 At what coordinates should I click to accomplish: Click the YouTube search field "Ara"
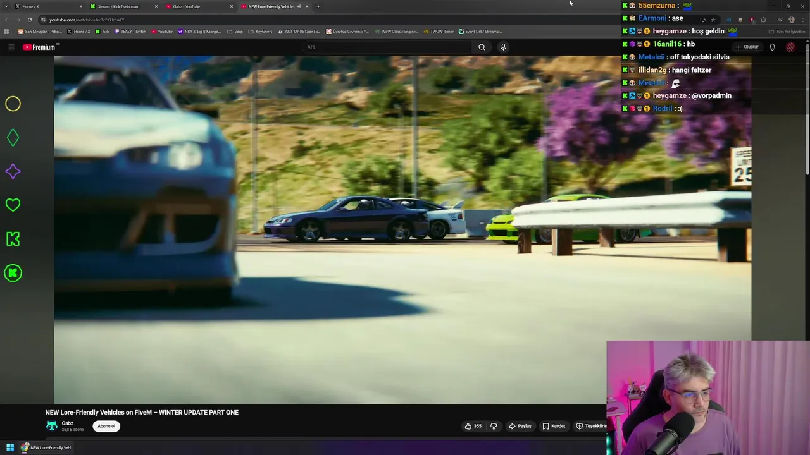point(387,47)
